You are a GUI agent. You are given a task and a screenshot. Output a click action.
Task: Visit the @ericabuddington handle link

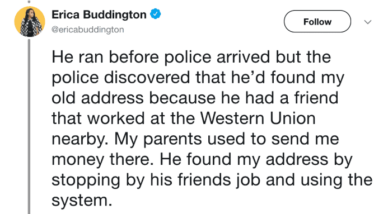[88, 30]
